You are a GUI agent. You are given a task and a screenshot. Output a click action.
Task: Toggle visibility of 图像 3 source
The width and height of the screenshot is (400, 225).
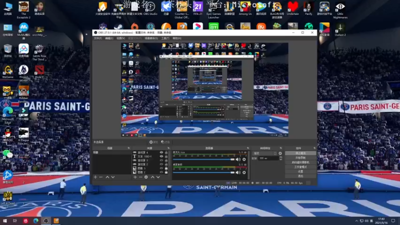(161, 168)
